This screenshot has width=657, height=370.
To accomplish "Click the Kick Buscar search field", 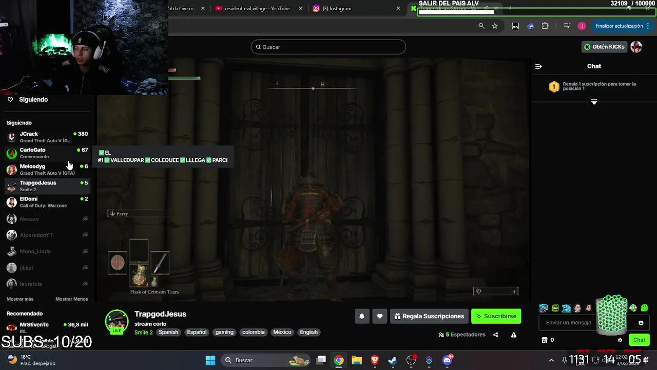I will [328, 47].
